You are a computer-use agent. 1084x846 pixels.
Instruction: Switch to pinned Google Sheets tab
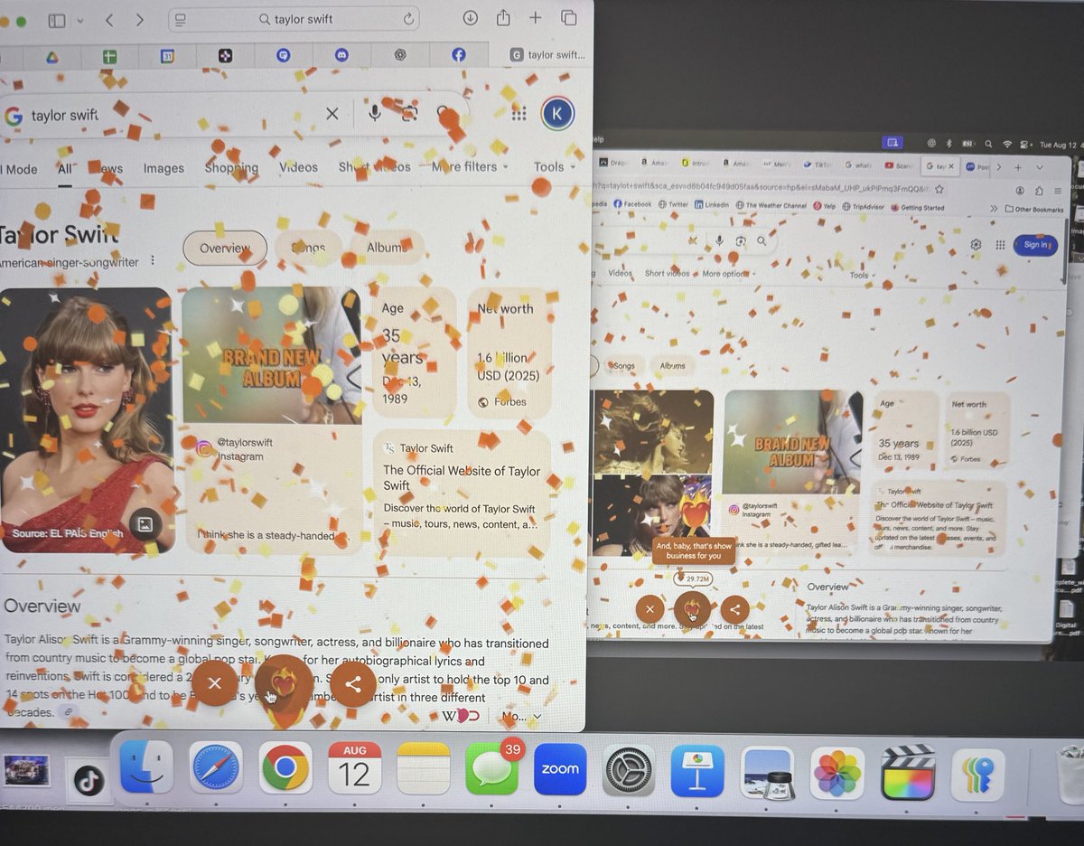click(x=109, y=56)
